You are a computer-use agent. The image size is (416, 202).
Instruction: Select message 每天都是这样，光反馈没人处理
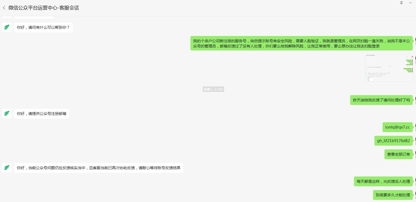(383, 181)
